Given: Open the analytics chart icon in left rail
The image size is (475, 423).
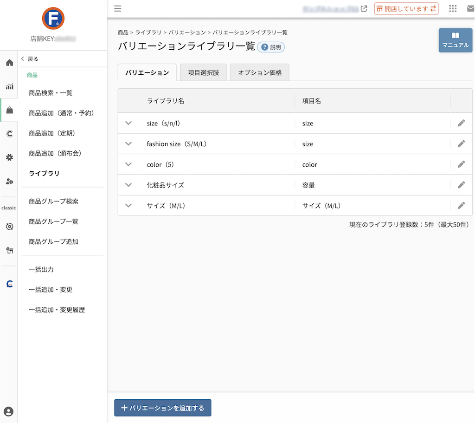Looking at the screenshot, I should [10, 86].
